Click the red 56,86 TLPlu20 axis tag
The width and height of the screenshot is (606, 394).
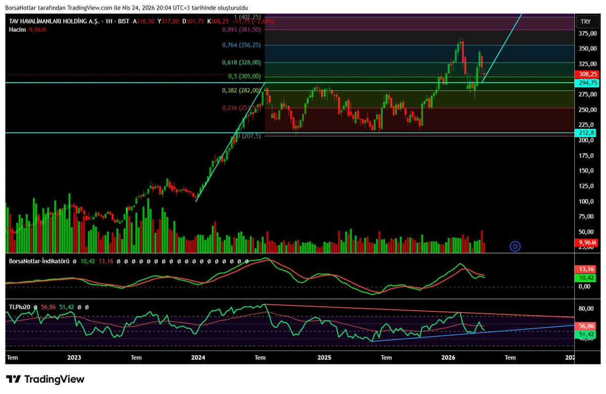[x=586, y=326]
